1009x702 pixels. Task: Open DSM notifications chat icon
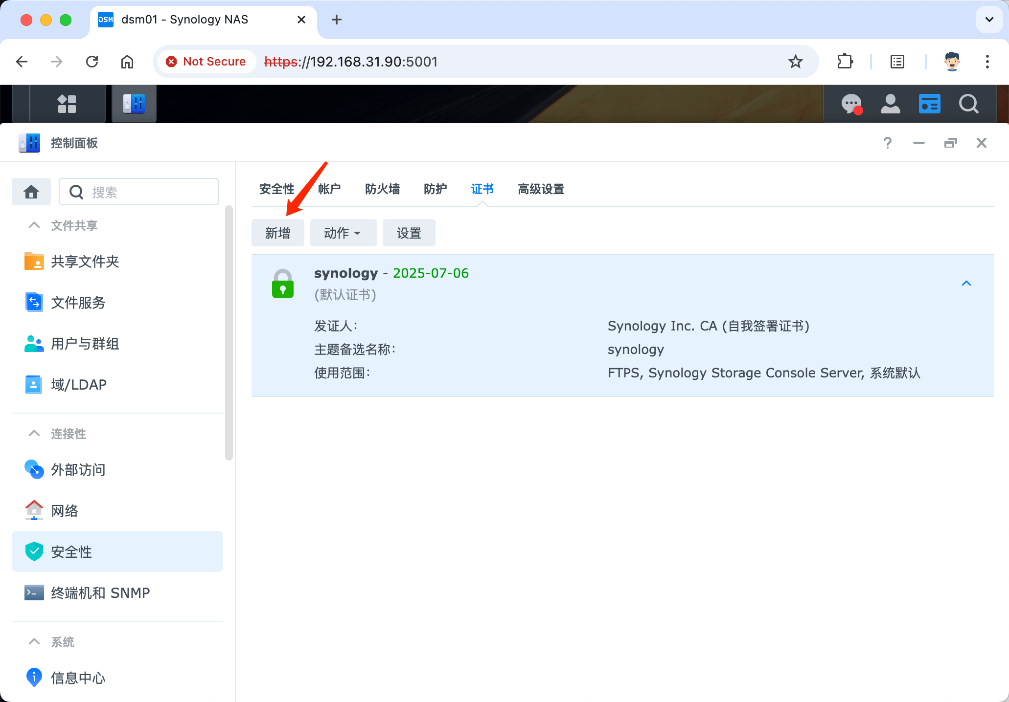(x=851, y=104)
